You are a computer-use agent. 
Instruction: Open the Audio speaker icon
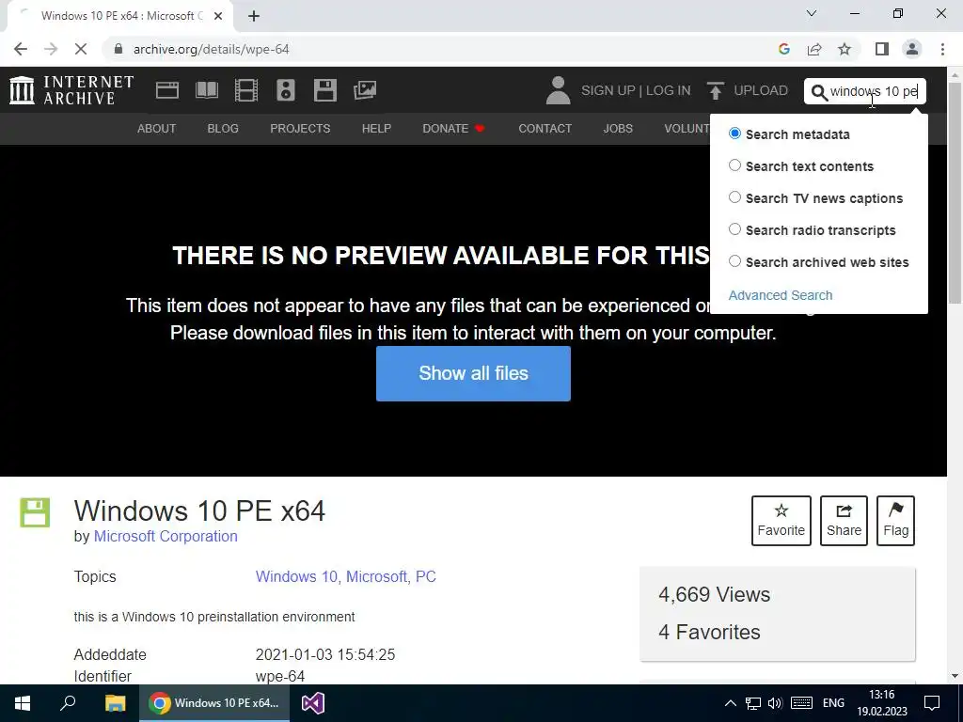coord(286,90)
